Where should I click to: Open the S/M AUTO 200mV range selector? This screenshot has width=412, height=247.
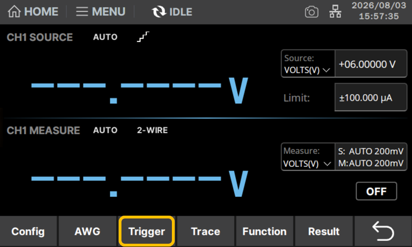point(371,157)
